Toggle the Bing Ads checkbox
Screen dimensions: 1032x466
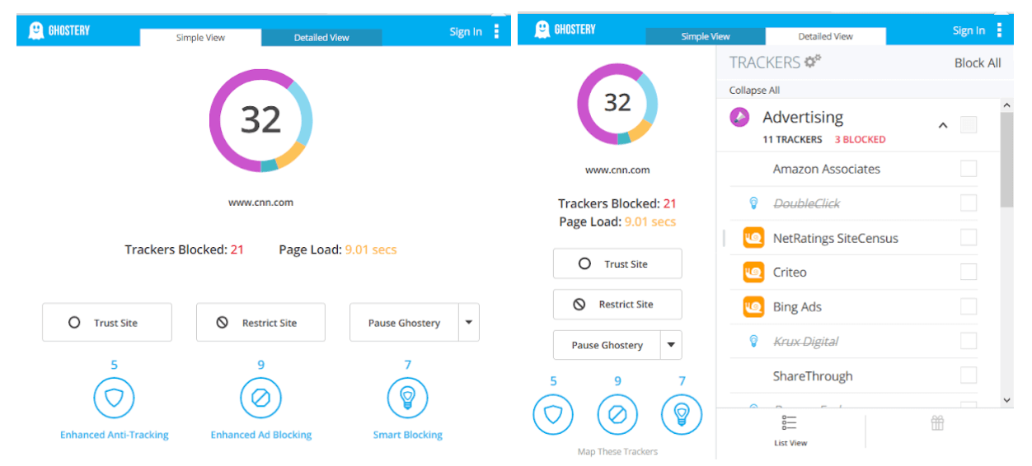coord(969,306)
